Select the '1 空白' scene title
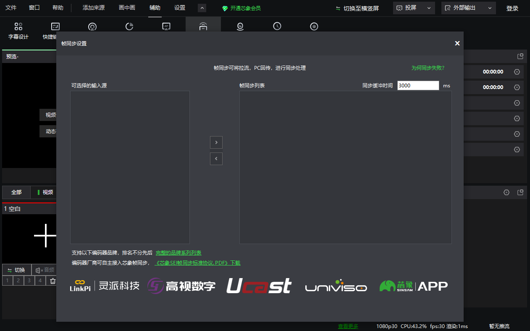The image size is (530, 331). click(x=12, y=209)
